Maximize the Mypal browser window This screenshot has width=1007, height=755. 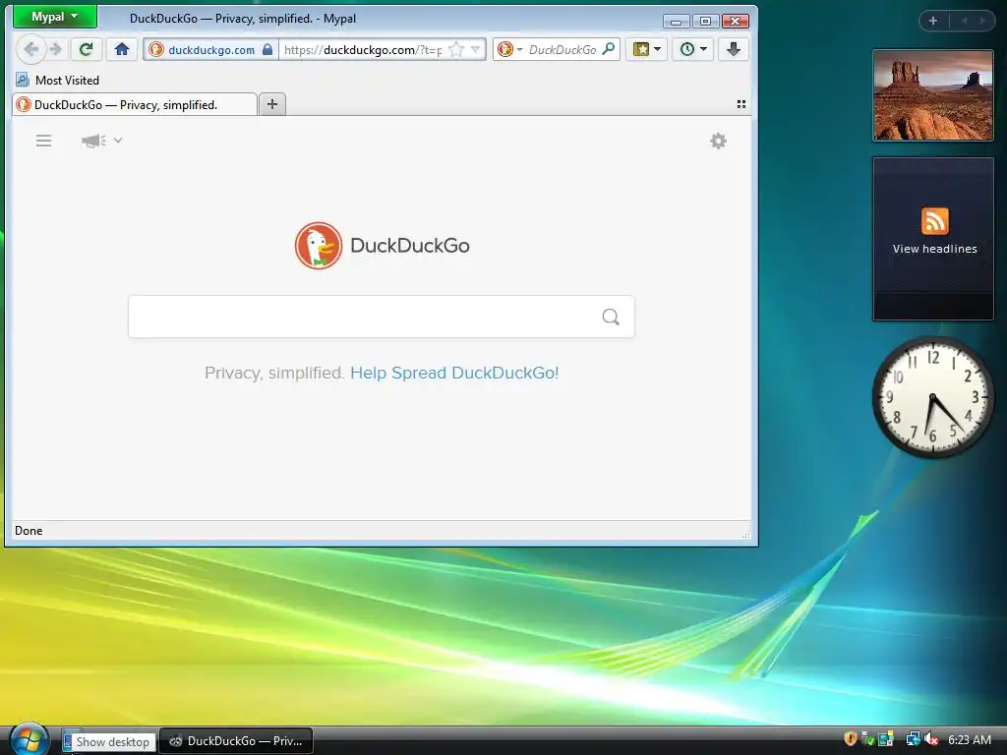(x=705, y=22)
